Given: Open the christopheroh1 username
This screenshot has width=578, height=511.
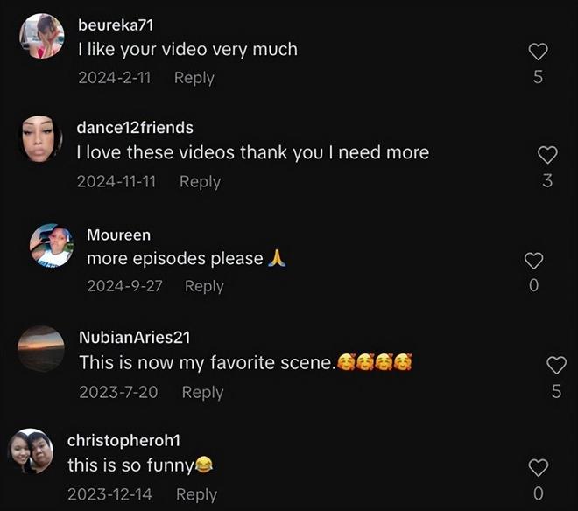Looking at the screenshot, I should point(123,441).
